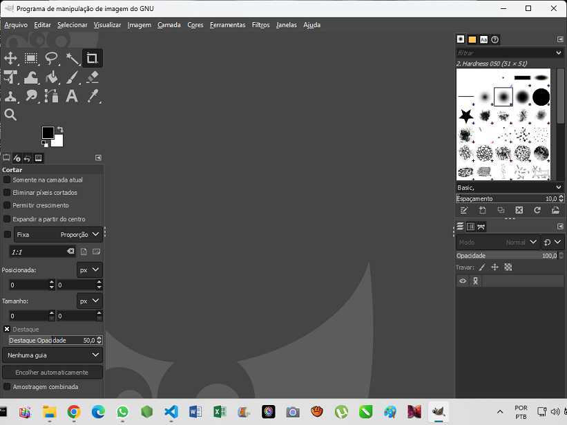The image size is (567, 425).
Task: Enable Somente na camada atual checkbox
Action: 7,180
